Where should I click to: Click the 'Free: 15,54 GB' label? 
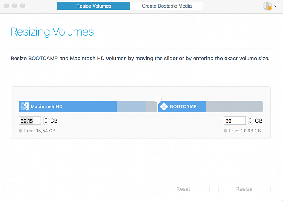click(40, 131)
